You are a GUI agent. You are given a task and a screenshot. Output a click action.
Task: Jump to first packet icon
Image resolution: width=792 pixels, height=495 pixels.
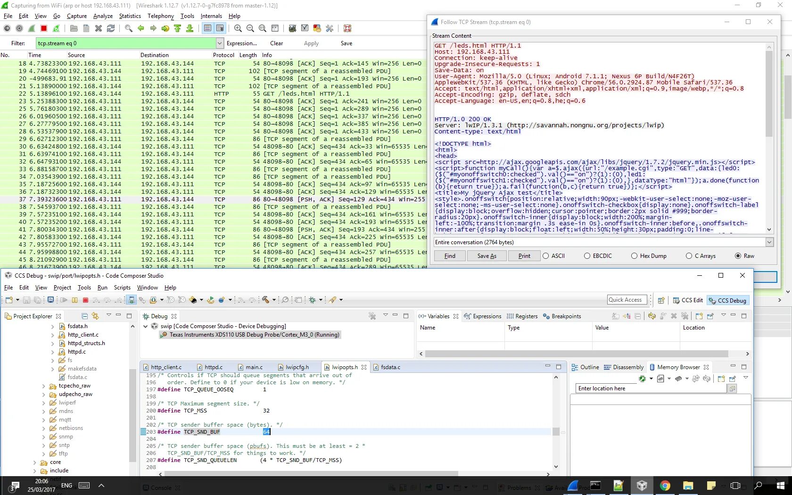click(x=177, y=28)
